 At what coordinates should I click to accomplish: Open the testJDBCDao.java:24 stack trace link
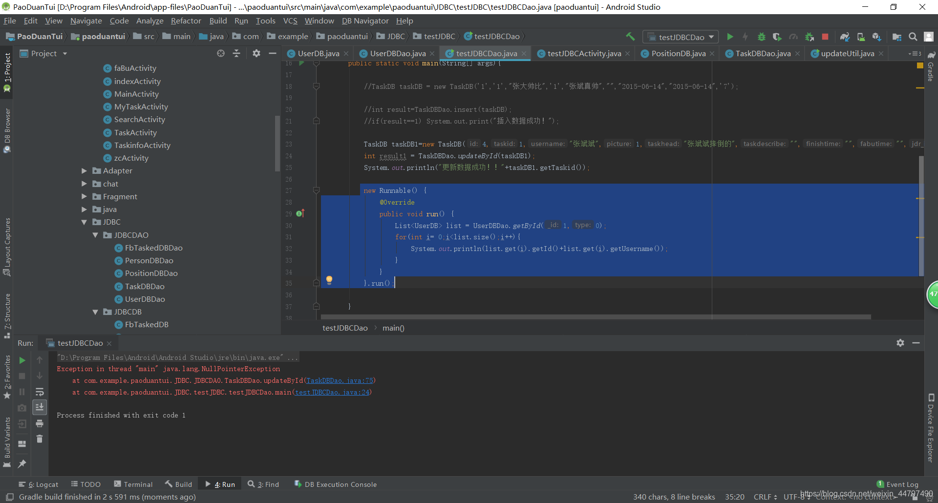coord(332,392)
